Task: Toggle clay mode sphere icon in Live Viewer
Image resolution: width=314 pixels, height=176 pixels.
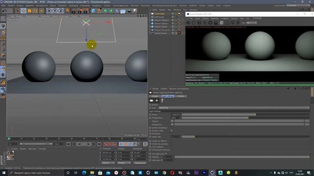Action: pyautogui.click(x=221, y=23)
